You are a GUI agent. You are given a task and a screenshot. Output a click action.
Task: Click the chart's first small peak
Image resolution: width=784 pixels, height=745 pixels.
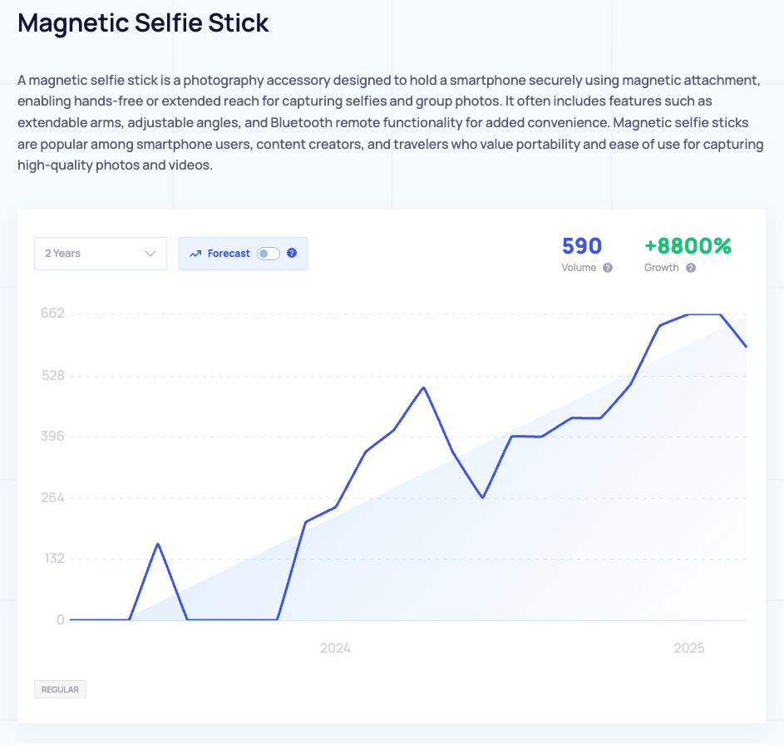point(158,544)
